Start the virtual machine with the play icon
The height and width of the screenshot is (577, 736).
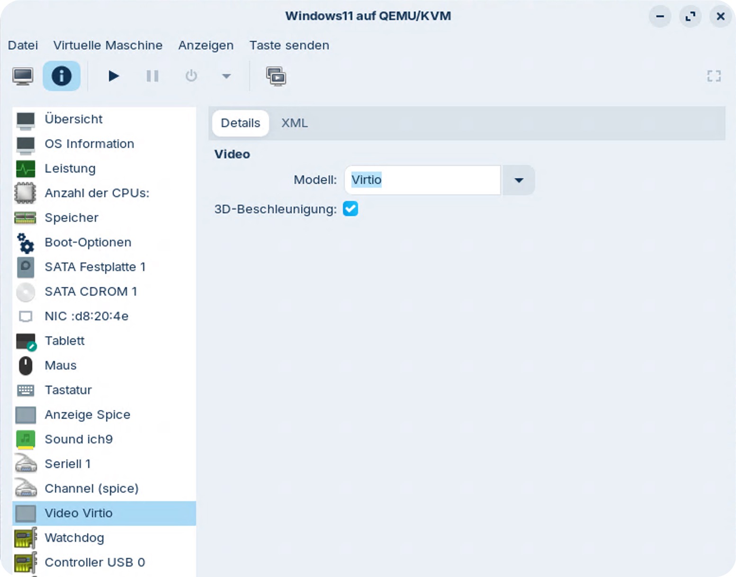point(113,75)
